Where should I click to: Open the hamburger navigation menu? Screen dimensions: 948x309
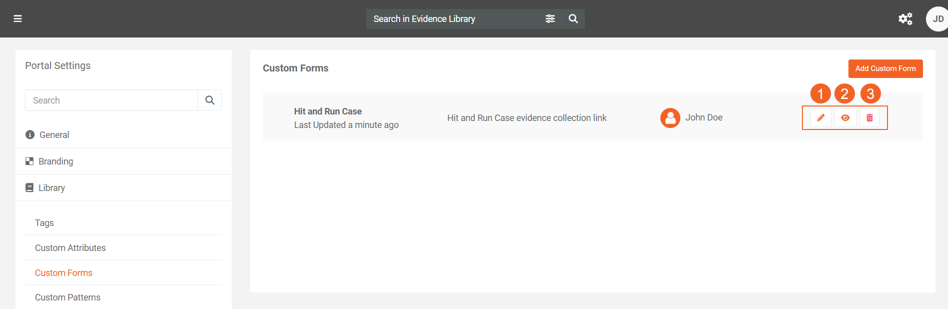(x=18, y=19)
